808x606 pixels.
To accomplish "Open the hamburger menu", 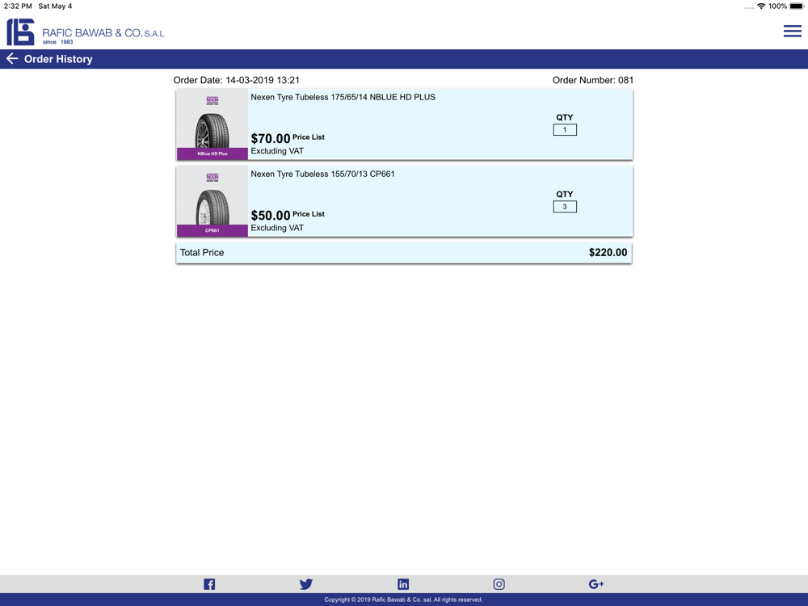I will pyautogui.click(x=792, y=31).
